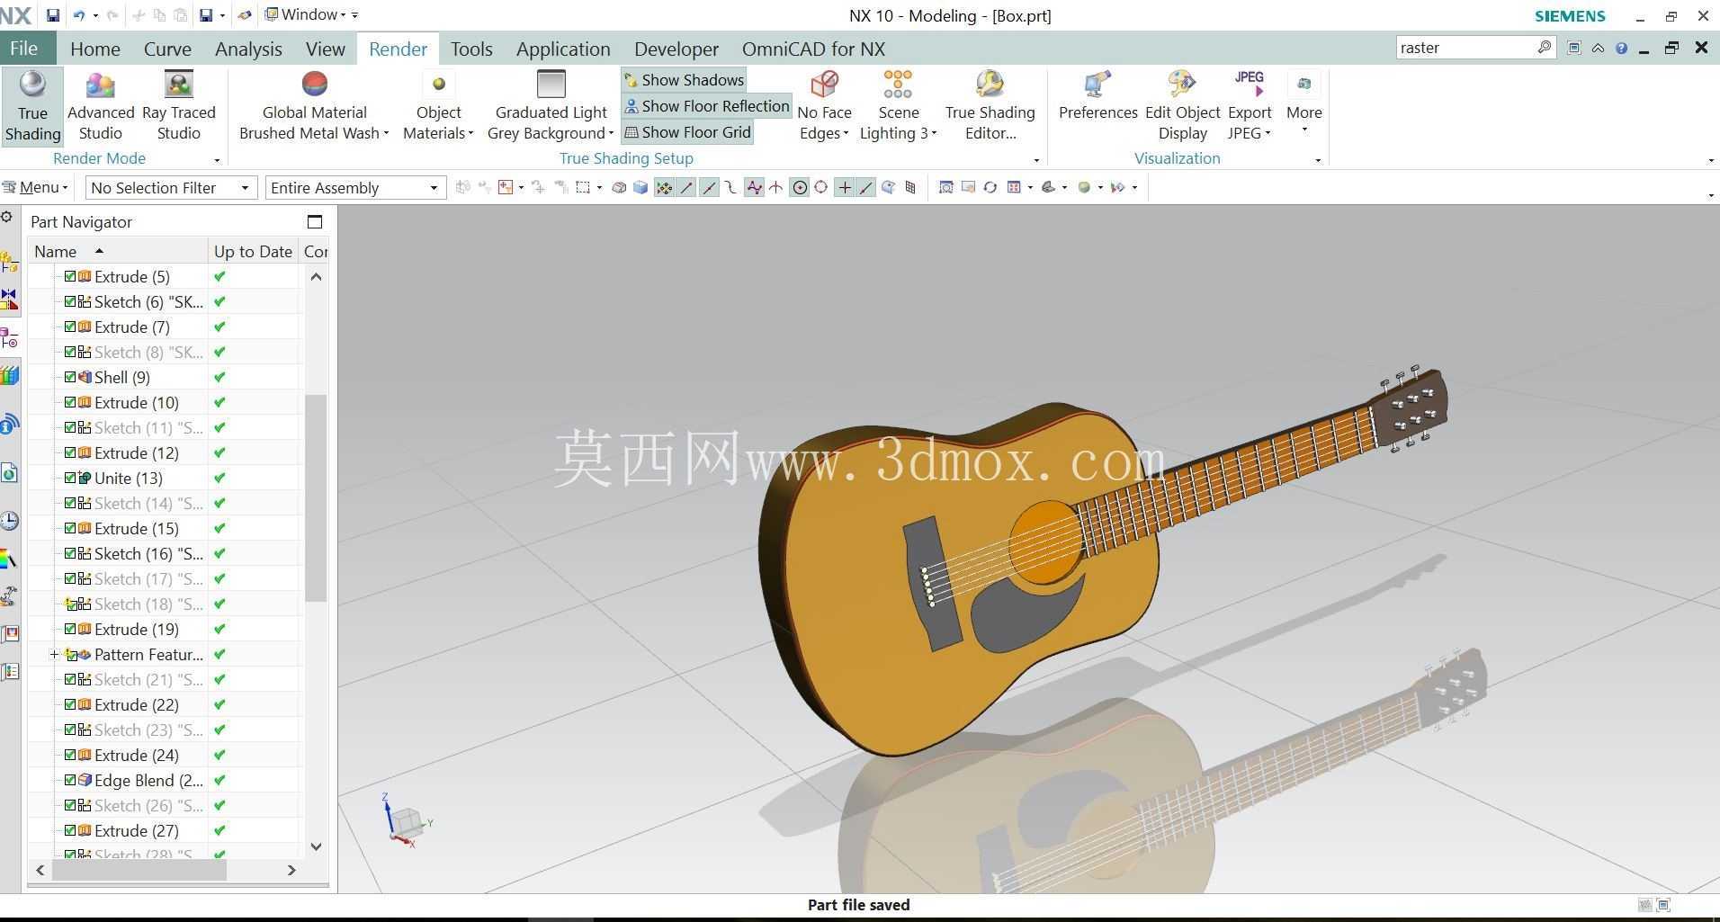Viewport: 1720px width, 922px height.
Task: Switch to the Curve ribbon tab
Action: 167,49
